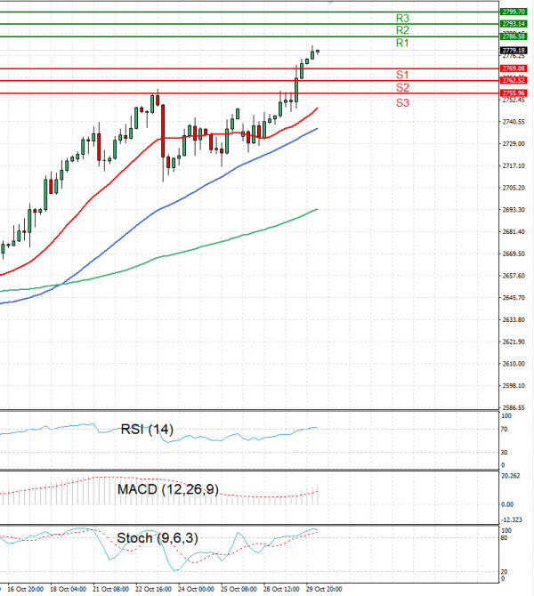The width and height of the screenshot is (534, 596).
Task: Select the 2793.14 price tag
Action: point(514,24)
